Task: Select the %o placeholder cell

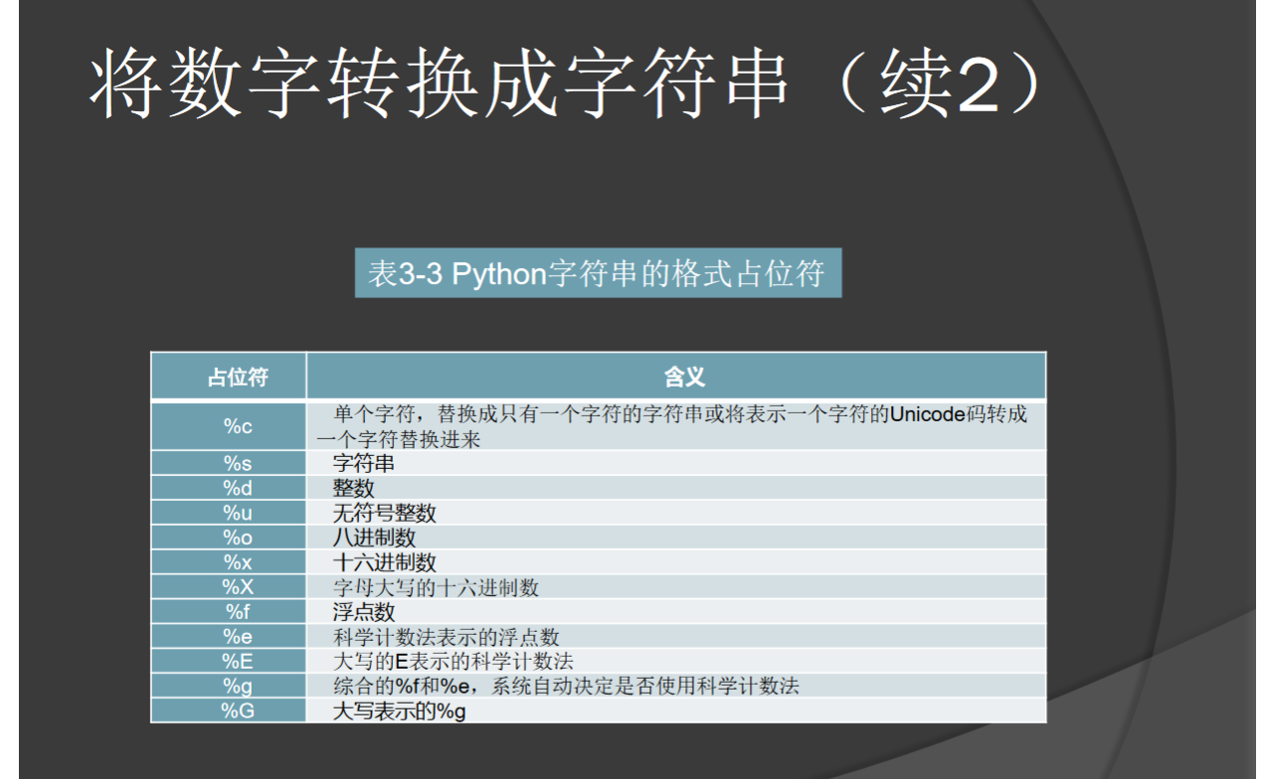Action: (x=229, y=538)
